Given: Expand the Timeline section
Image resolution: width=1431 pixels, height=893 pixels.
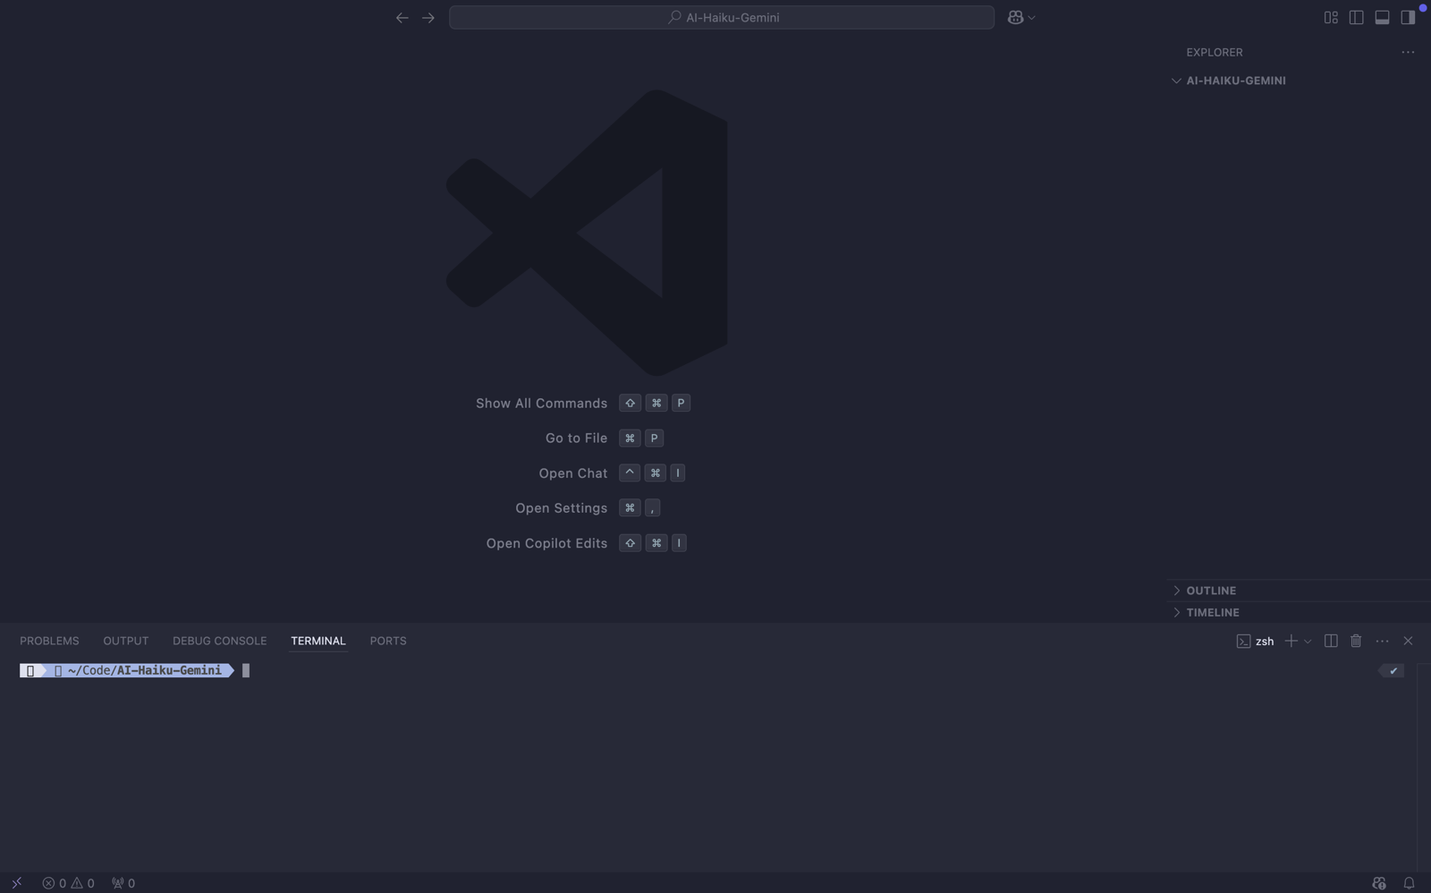Looking at the screenshot, I should coord(1212,613).
